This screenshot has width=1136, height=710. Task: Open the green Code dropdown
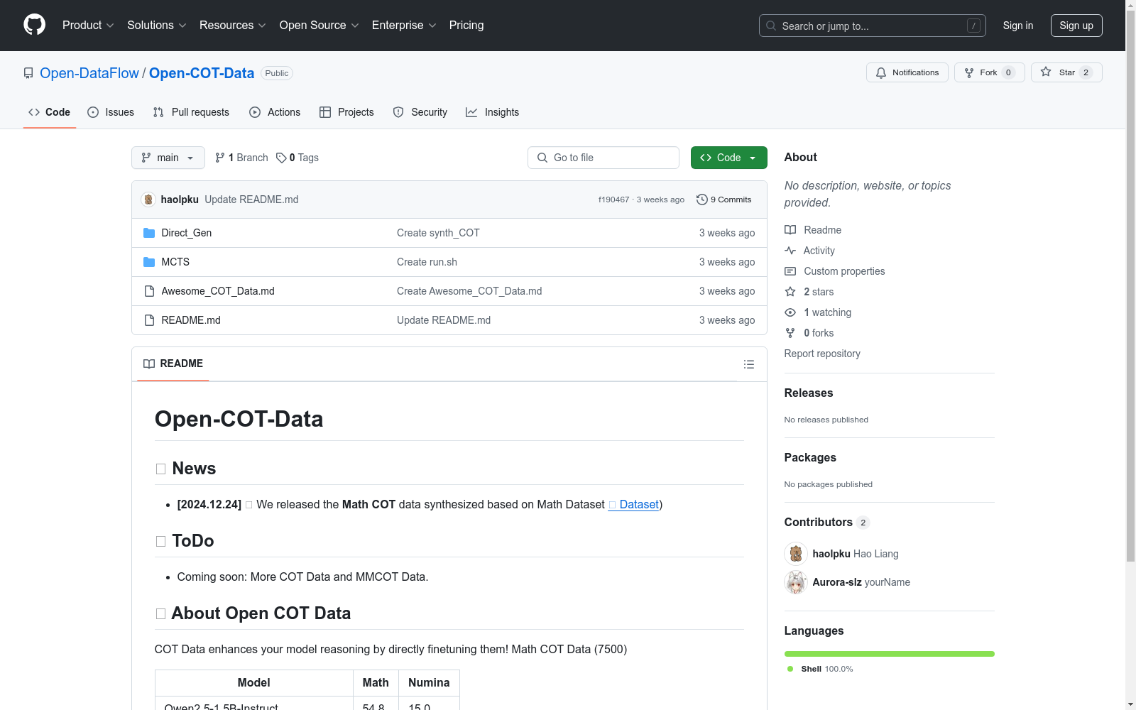point(729,158)
